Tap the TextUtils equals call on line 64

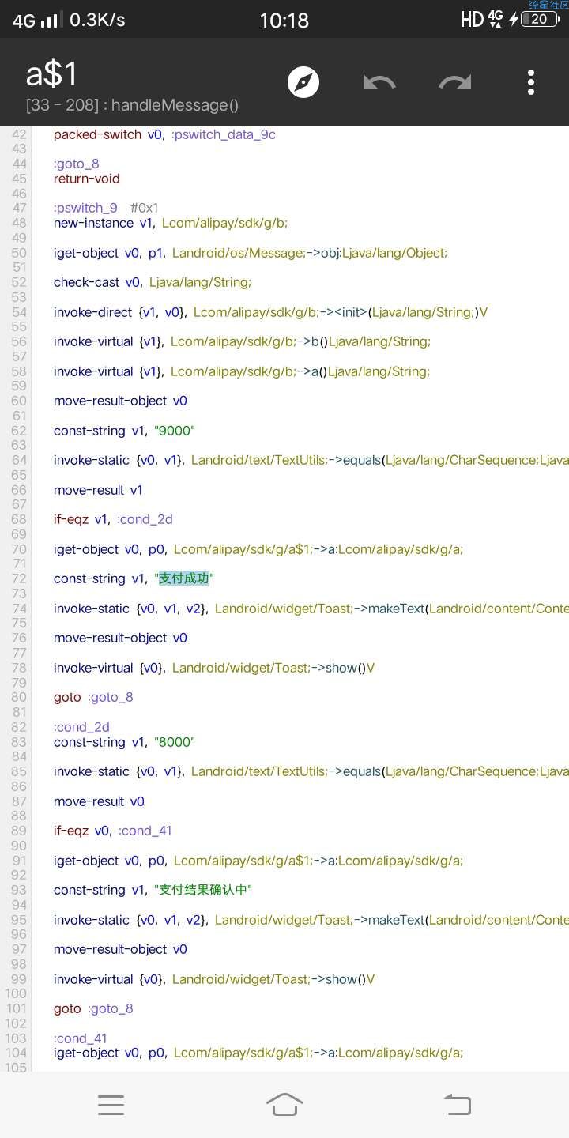(311, 460)
